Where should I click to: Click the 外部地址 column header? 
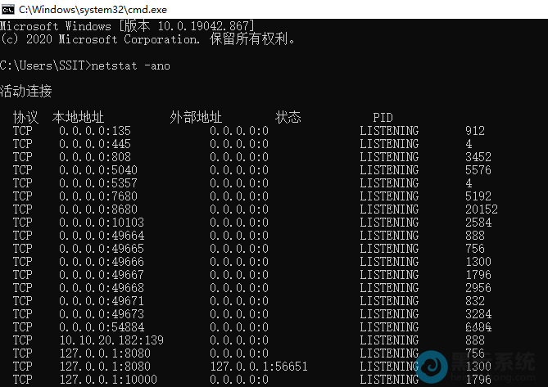(196, 118)
